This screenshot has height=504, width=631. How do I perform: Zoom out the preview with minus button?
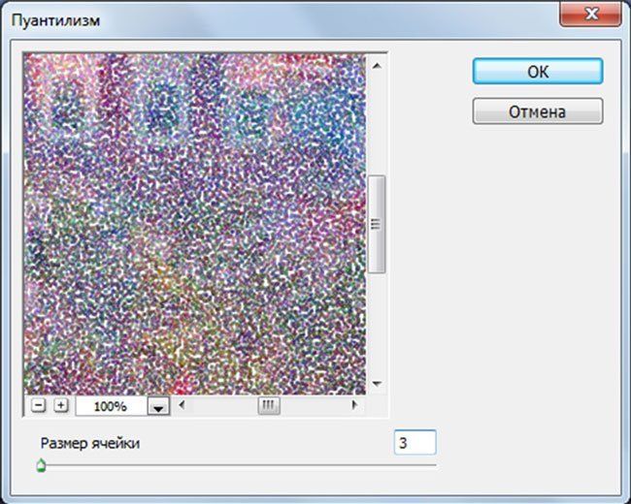(38, 405)
